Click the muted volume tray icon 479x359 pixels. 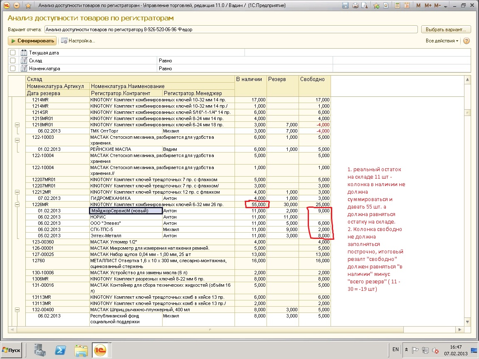435,350
